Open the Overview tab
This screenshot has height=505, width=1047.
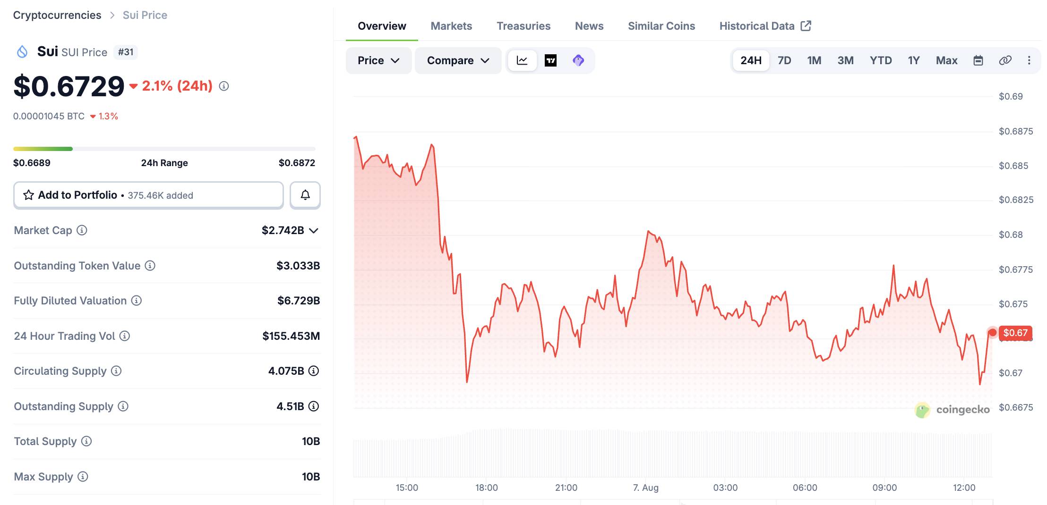(382, 26)
